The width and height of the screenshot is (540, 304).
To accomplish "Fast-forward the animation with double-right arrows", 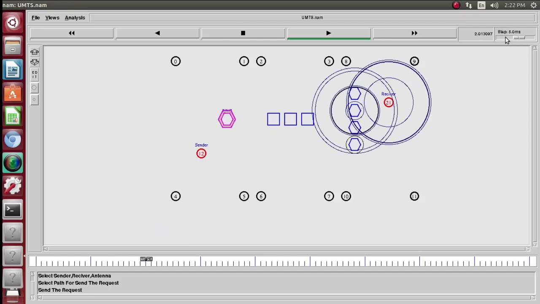I will [x=414, y=33].
